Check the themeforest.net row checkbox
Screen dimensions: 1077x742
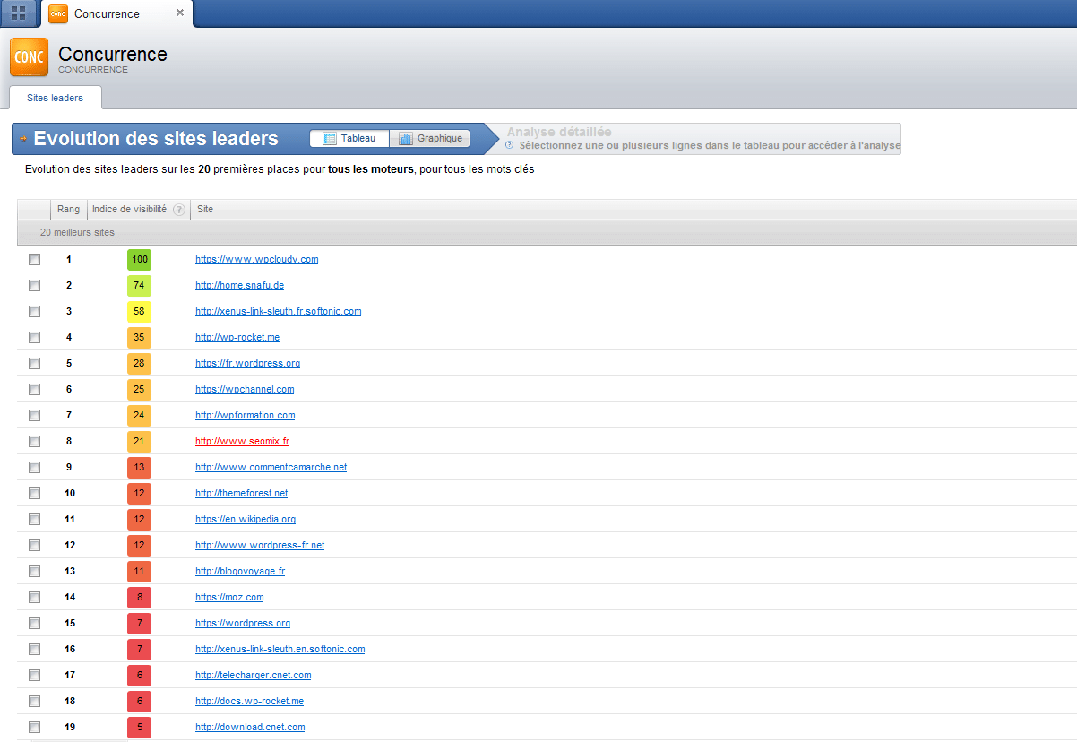coord(34,494)
